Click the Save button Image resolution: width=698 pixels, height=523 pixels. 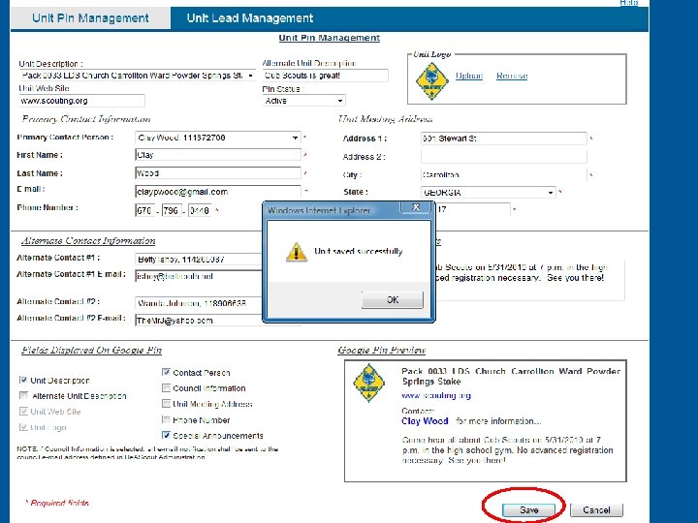pos(529,509)
